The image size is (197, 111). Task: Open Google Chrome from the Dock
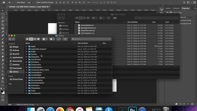pyautogui.click(x=70, y=109)
